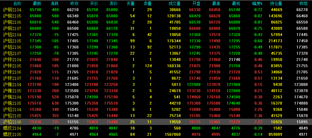312x138 pixels.
Task: Sort by the 涨跌 column header
Action: click(55, 4)
